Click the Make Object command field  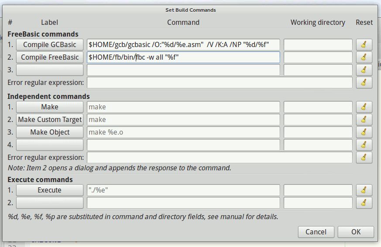point(183,132)
